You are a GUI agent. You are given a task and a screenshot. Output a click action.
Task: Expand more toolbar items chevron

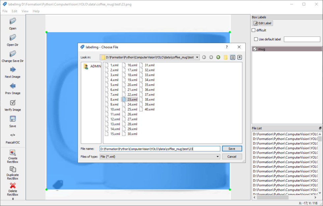click(x=13, y=198)
